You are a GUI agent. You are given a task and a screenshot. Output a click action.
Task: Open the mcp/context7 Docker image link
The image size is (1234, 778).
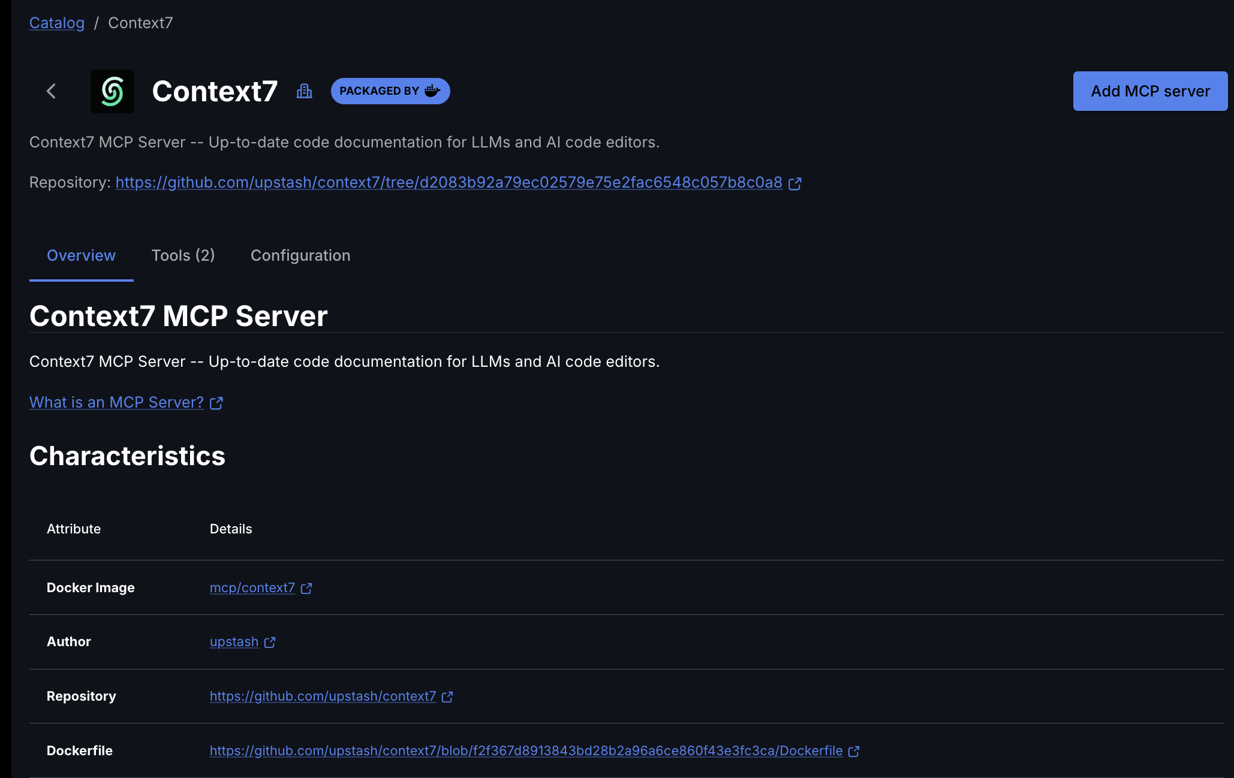click(252, 588)
